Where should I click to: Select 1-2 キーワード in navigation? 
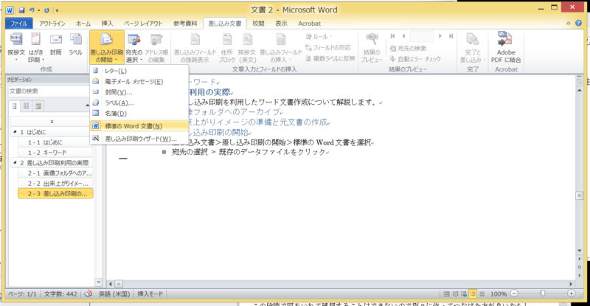tap(55, 153)
